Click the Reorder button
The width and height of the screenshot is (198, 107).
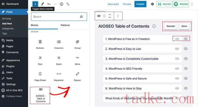(x=171, y=26)
